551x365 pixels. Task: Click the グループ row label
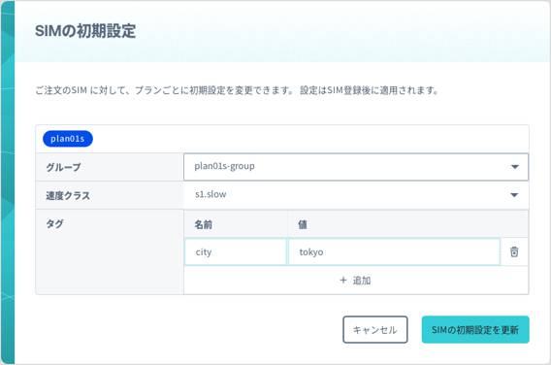[x=64, y=167]
